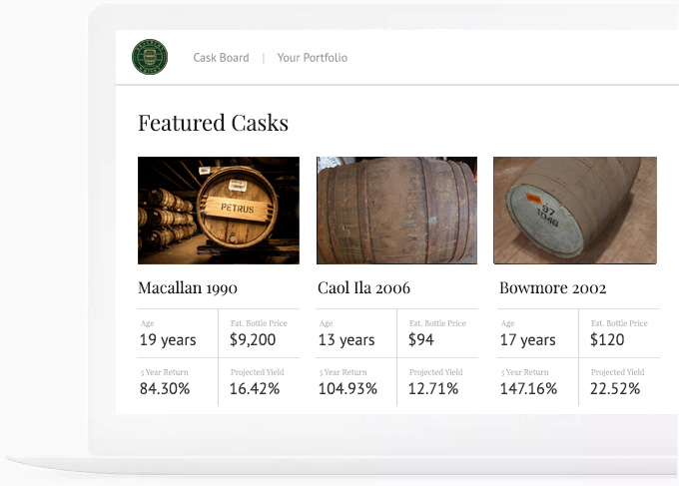This screenshot has height=486, width=679.
Task: Select Macallan's 84.30% five-year return
Action: coord(165,389)
